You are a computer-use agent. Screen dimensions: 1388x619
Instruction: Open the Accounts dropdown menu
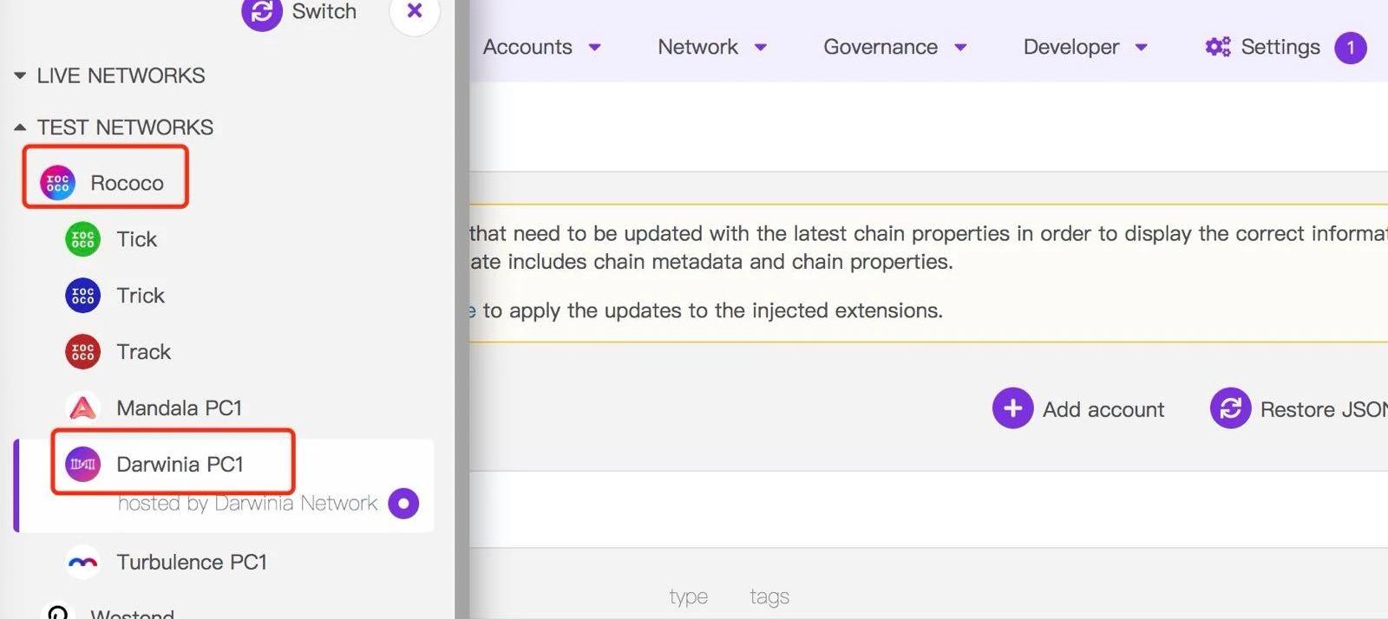(541, 47)
